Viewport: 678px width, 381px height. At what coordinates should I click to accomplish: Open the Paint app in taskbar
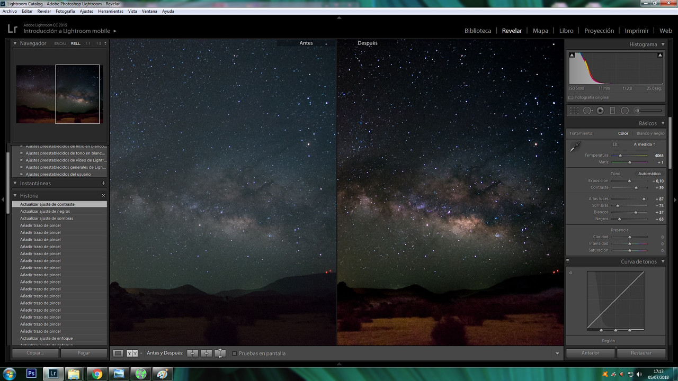click(x=163, y=374)
